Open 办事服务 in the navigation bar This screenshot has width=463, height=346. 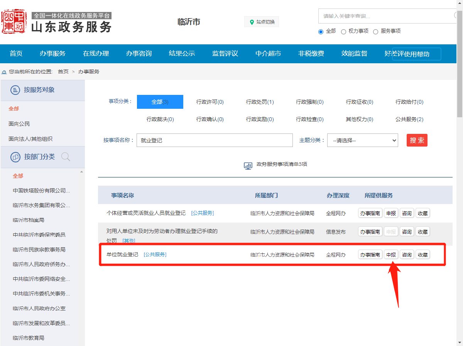(52, 54)
